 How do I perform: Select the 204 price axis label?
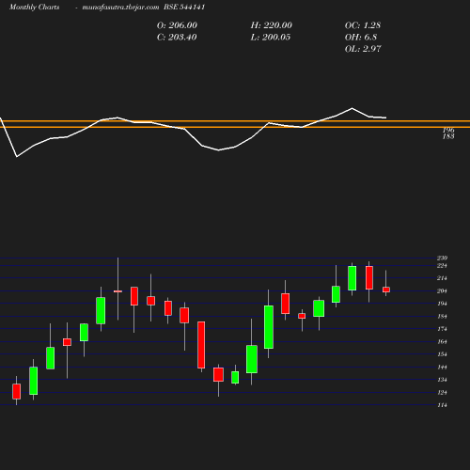442,291
